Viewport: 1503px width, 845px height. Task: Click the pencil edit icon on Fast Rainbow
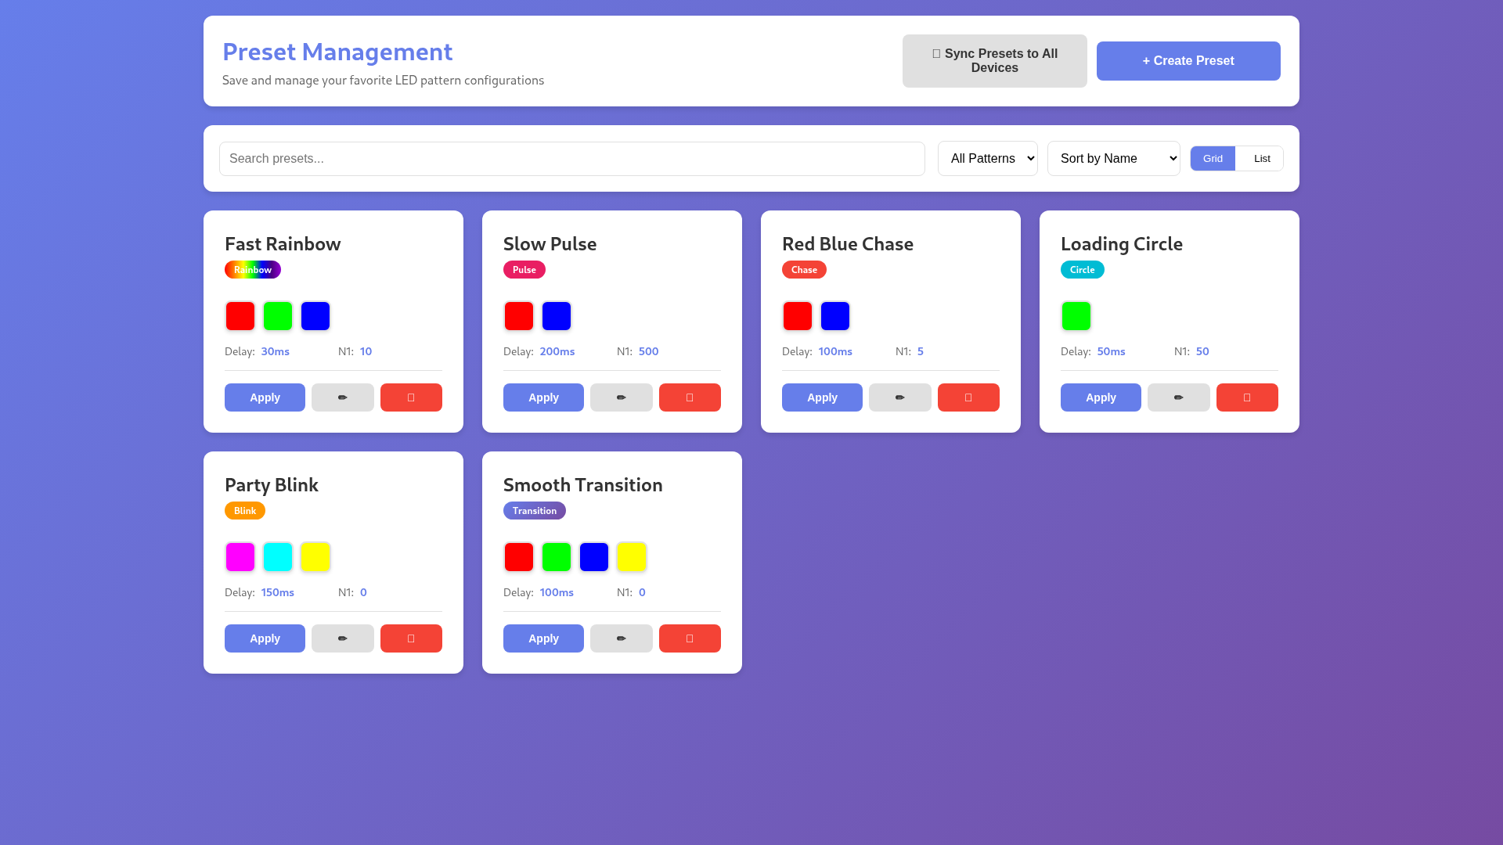coord(342,397)
